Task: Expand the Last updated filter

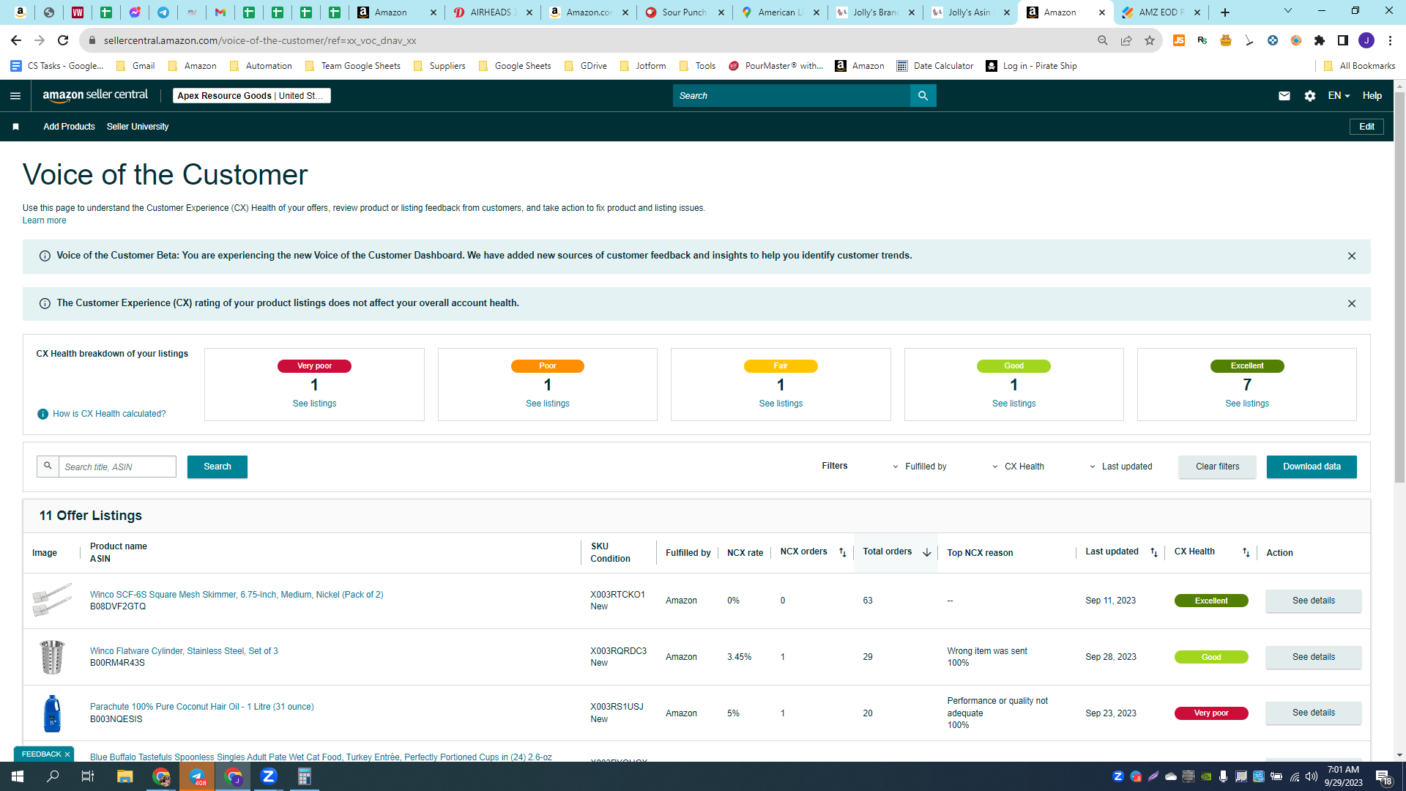Action: (1121, 467)
